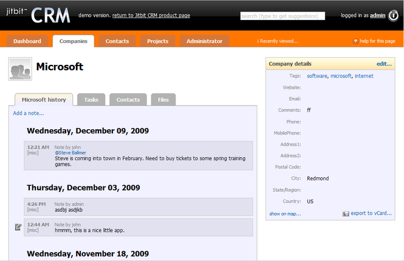404x261 pixels.
Task: Click the Wednesday, November 18, 2009 heading
Action: pos(88,254)
